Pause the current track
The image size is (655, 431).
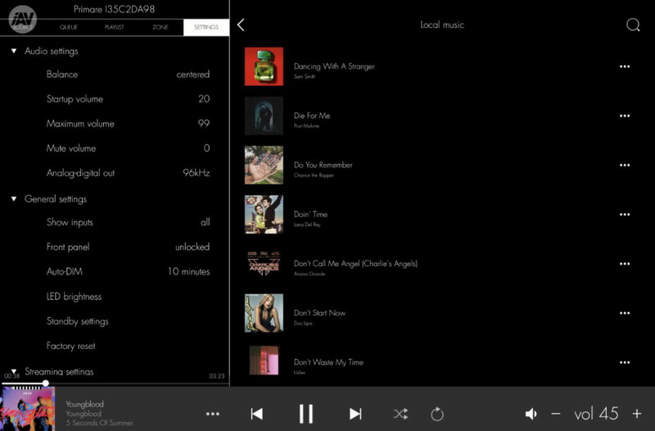(x=306, y=414)
